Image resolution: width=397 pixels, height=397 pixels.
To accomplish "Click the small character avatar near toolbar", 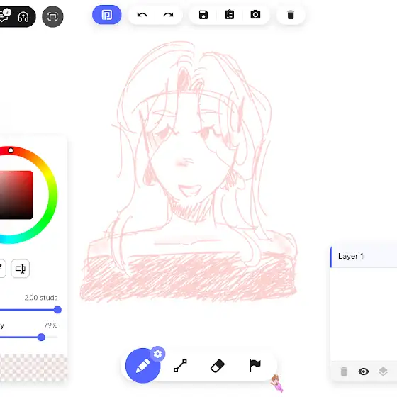I will point(276,384).
